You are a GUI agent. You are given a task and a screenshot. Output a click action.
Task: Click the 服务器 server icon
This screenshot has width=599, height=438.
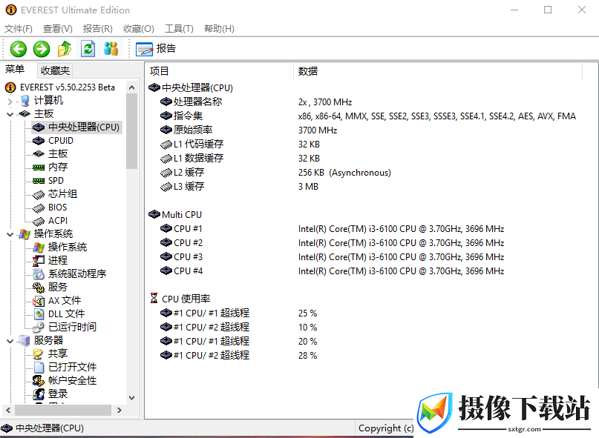(24, 341)
